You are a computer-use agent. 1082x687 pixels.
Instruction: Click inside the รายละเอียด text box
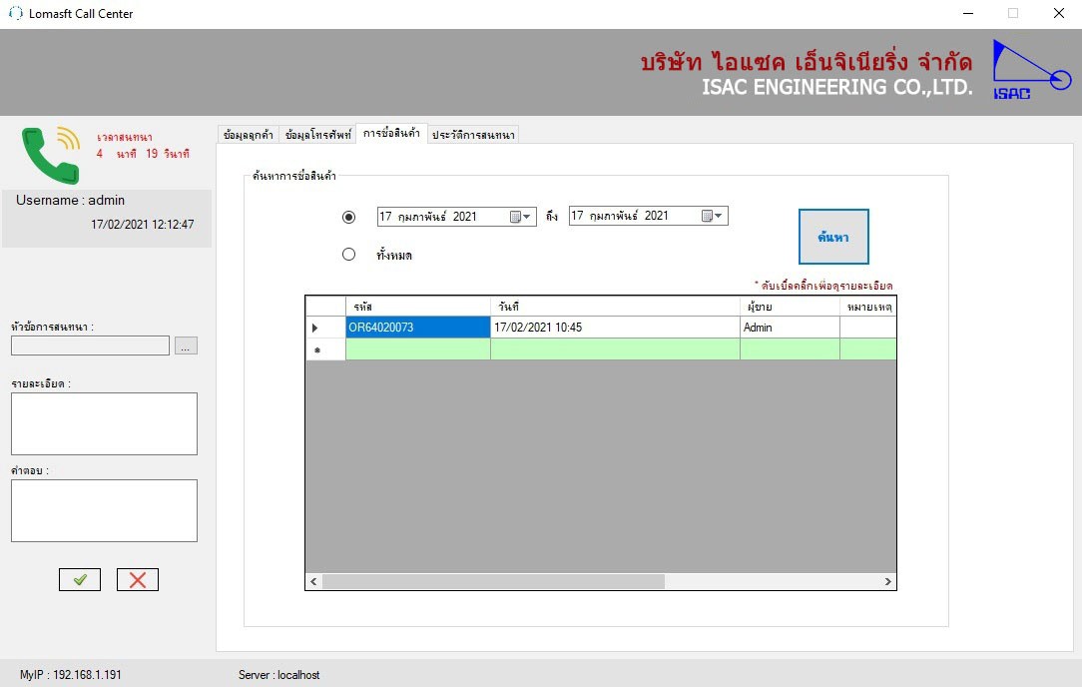click(104, 423)
